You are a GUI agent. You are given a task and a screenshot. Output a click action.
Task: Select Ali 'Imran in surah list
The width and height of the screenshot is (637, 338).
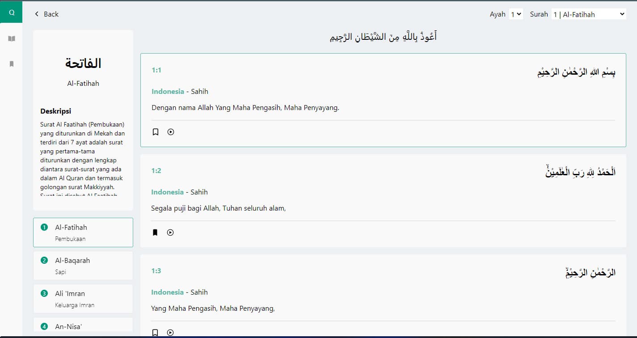83,299
